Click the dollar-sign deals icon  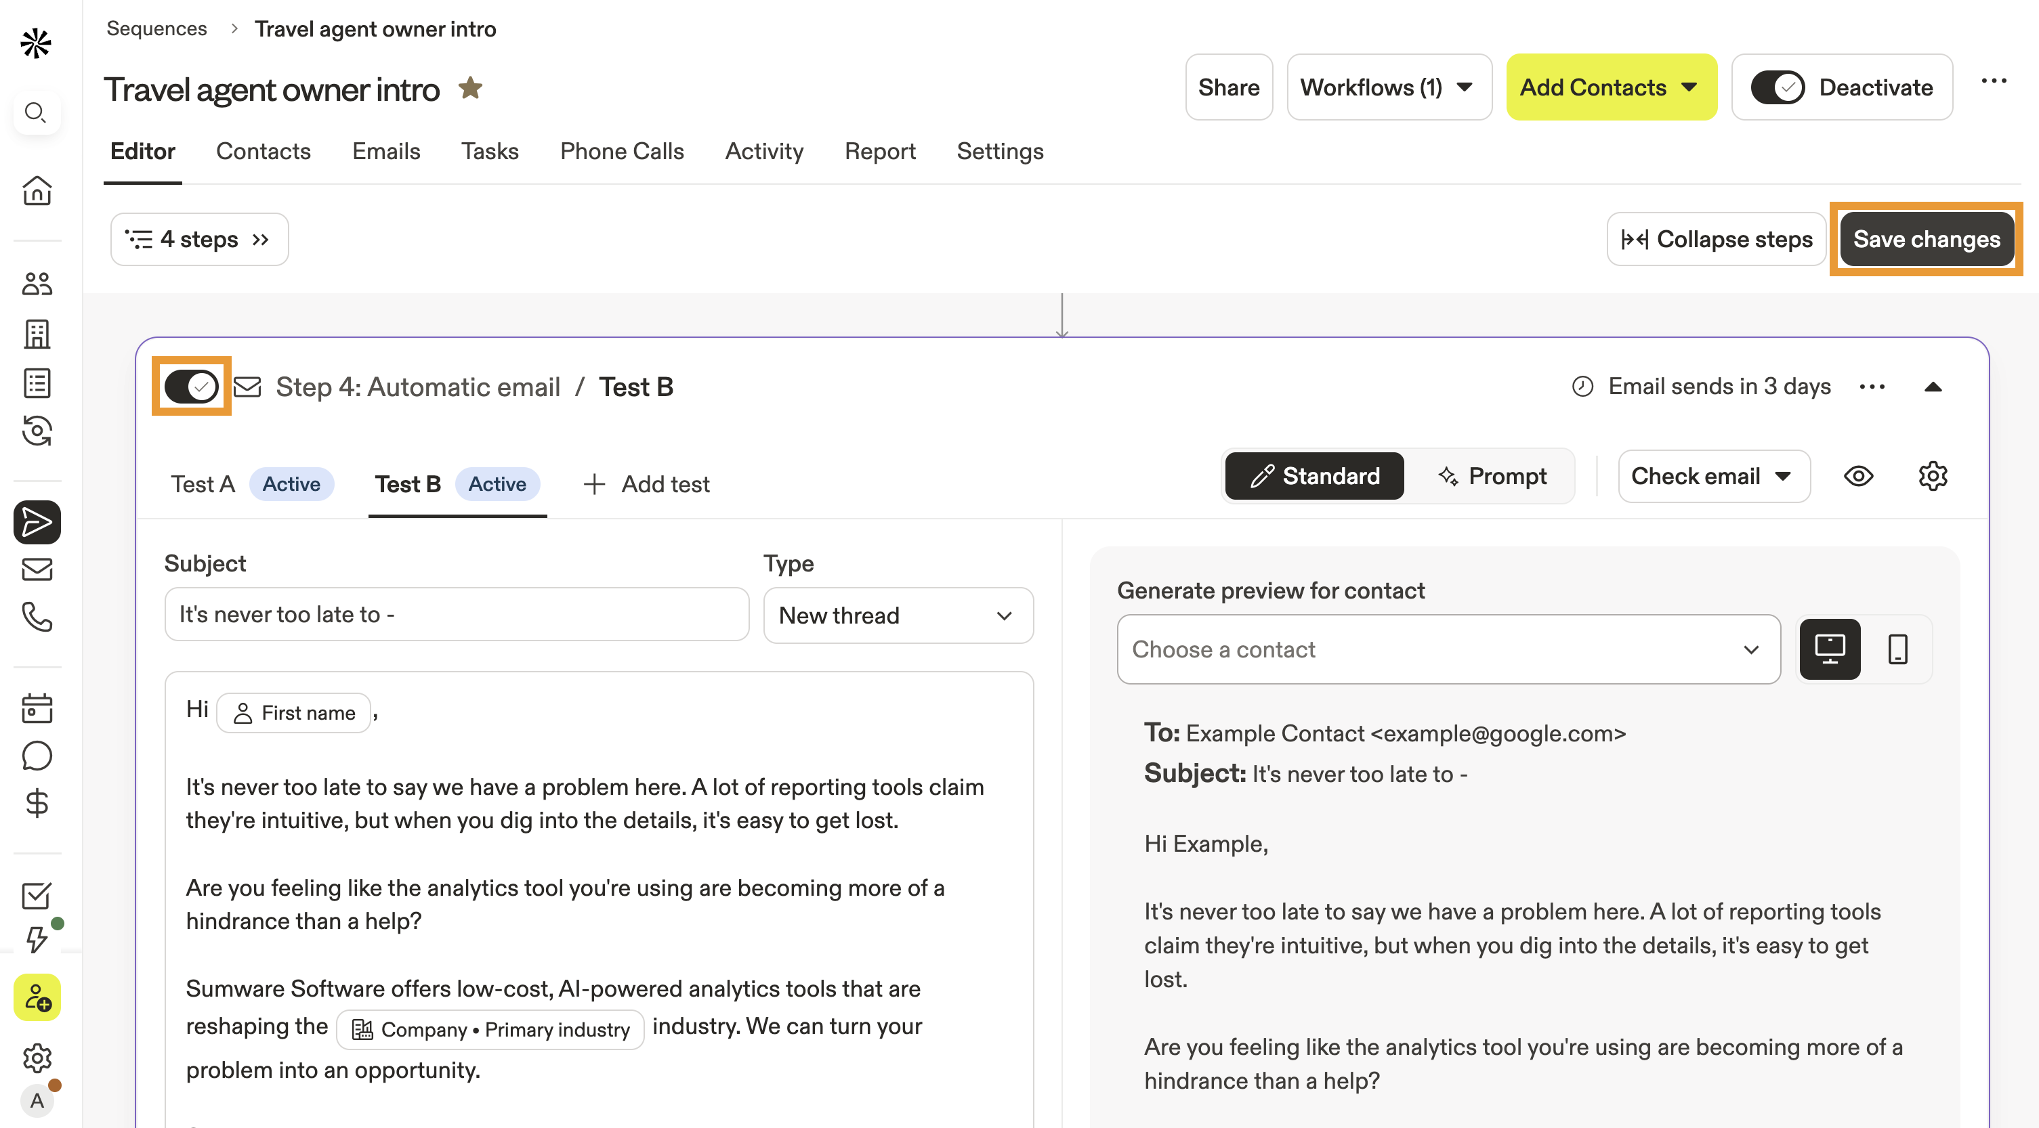click(x=37, y=804)
